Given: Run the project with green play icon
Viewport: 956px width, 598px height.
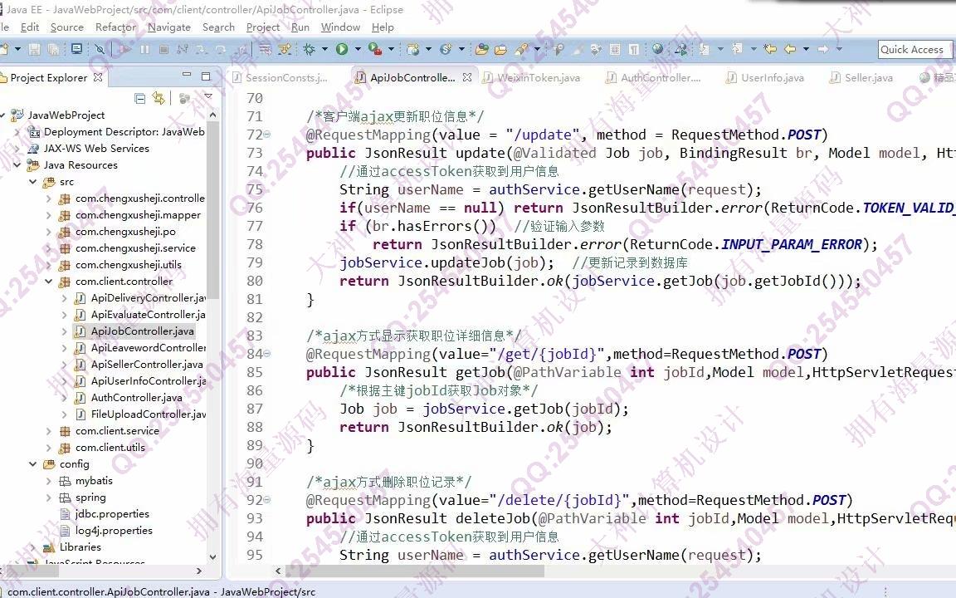Looking at the screenshot, I should click(x=341, y=49).
